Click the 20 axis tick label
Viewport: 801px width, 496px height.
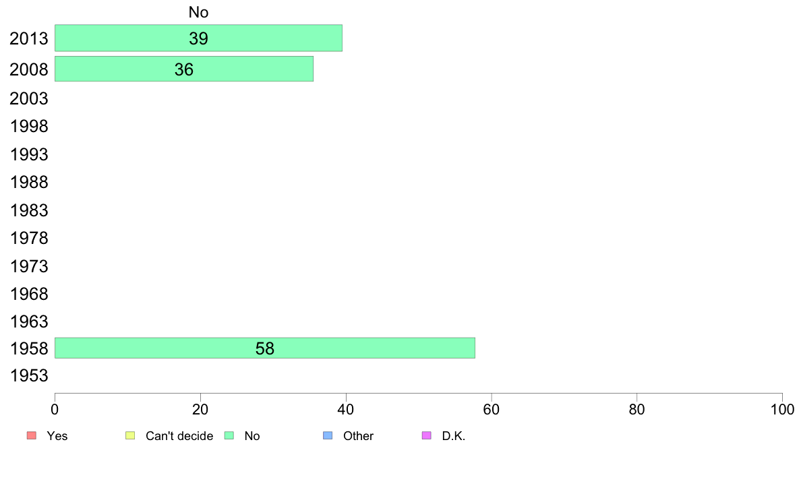click(200, 410)
